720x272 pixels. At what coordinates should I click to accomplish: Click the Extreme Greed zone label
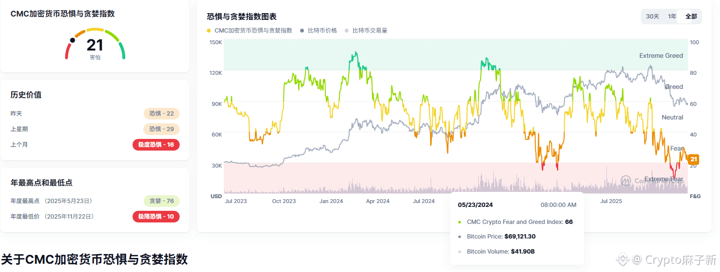tap(661, 56)
